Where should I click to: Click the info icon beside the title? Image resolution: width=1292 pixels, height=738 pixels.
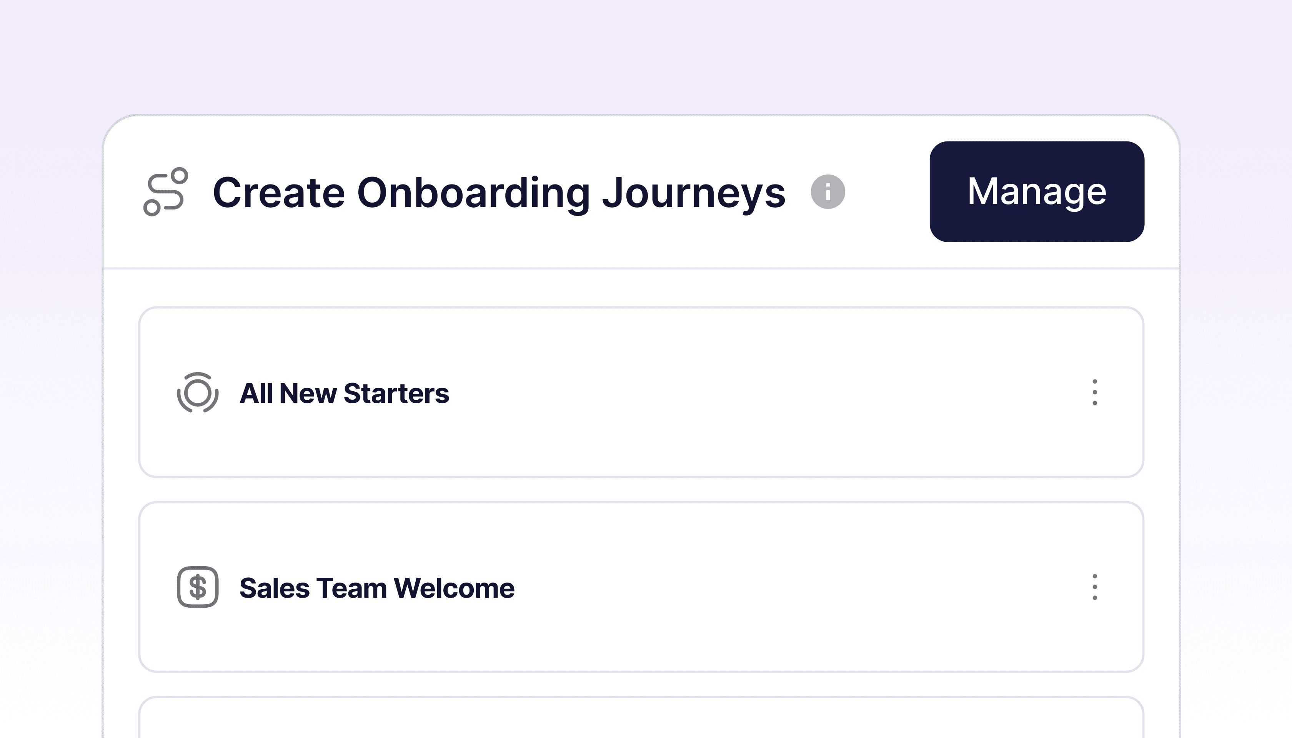click(827, 191)
